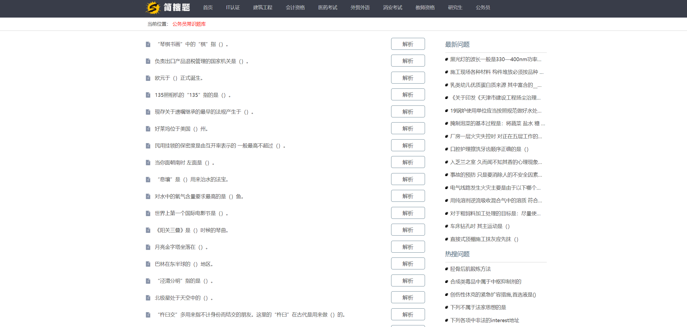Viewport: 687px width, 327px height.
Task: Open the 医药考试 menu item
Action: pos(328,8)
